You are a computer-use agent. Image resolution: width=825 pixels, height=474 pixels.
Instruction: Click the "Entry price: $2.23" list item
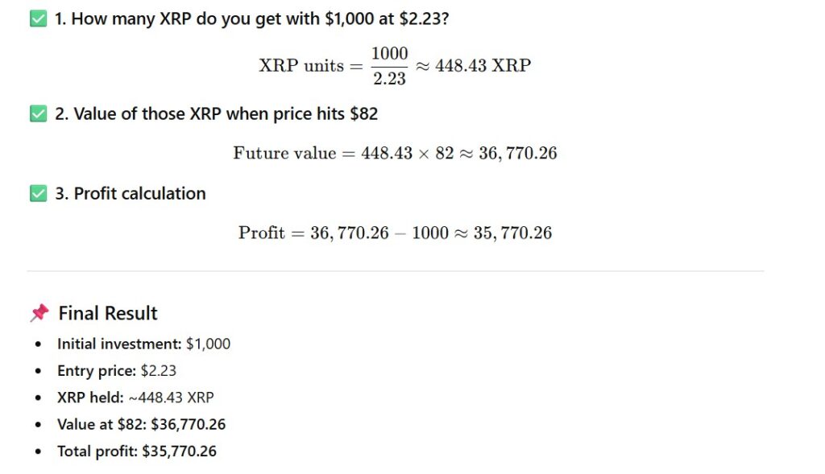117,371
